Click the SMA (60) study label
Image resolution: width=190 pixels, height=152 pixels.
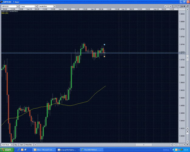[5, 13]
